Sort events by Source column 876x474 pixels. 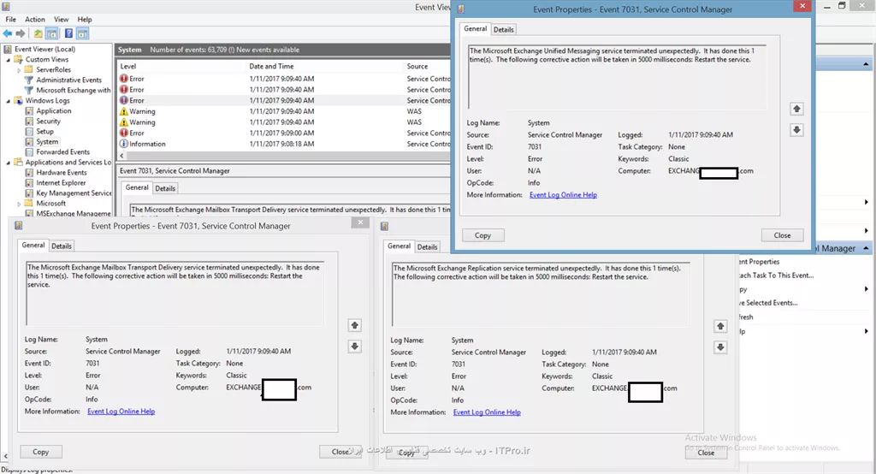pyautogui.click(x=417, y=66)
